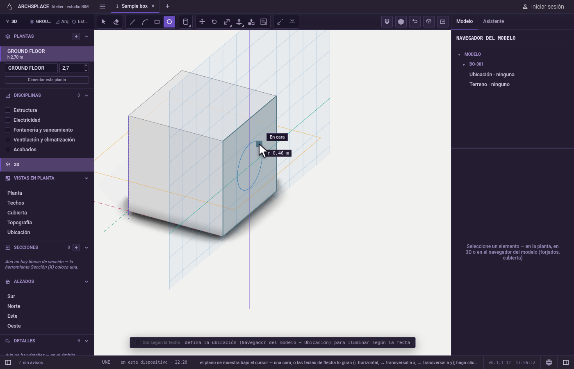Click Iniciar sesión
This screenshot has width=574, height=369.
[x=543, y=7]
